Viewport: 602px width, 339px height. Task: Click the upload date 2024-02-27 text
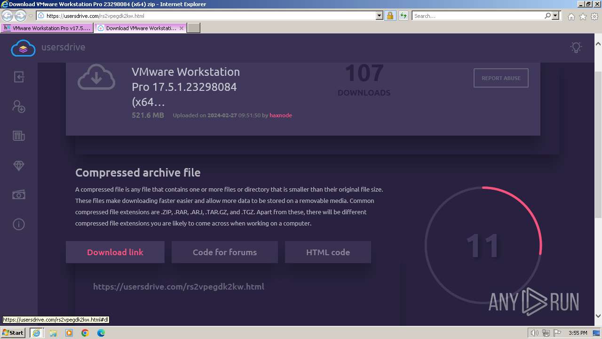(222, 115)
